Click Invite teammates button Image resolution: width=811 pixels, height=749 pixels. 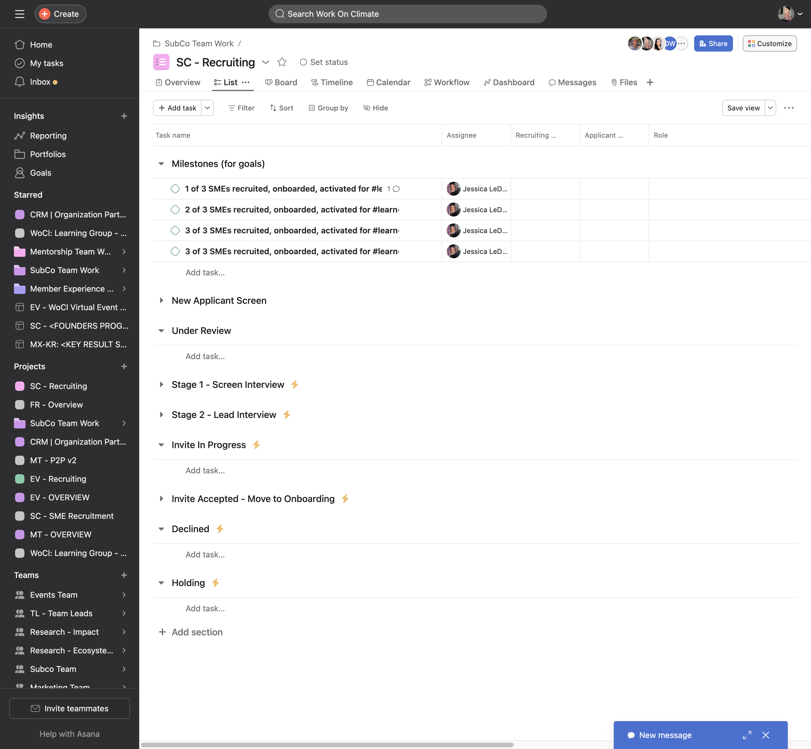(69, 708)
